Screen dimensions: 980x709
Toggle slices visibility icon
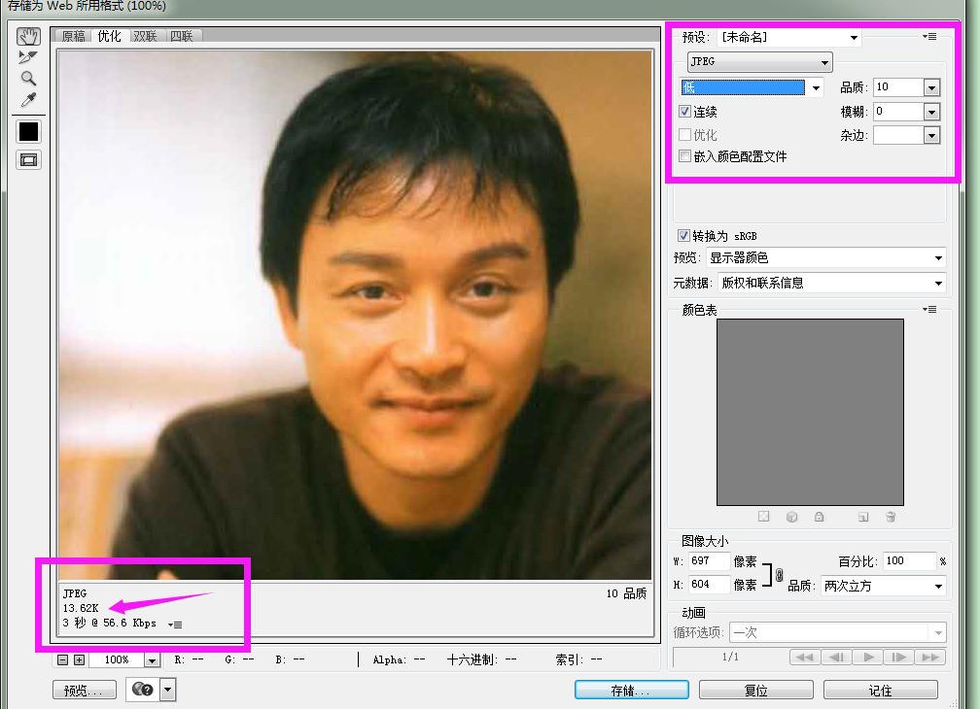coord(29,160)
